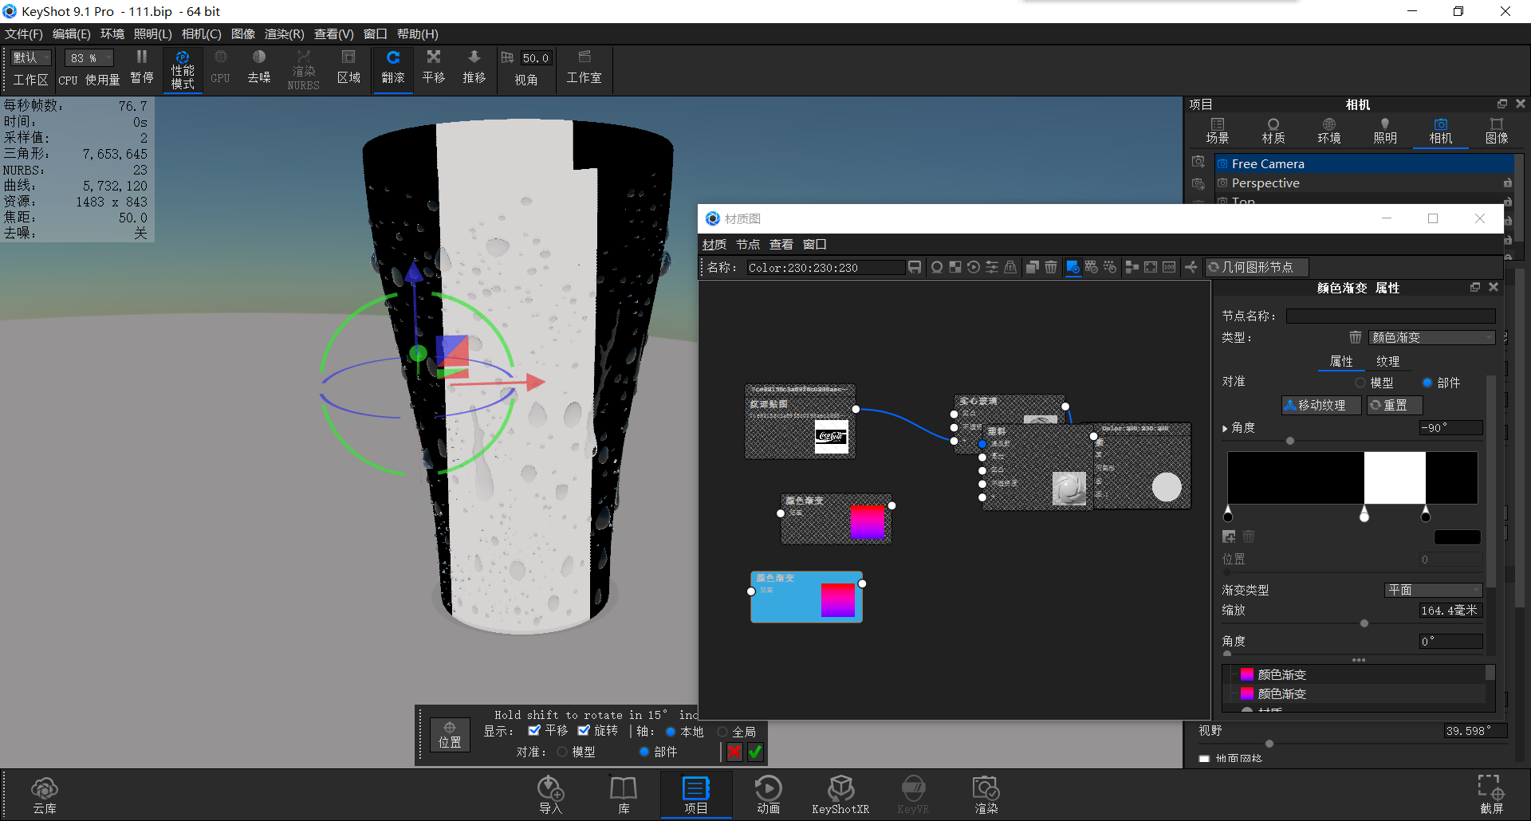Image resolution: width=1531 pixels, height=821 pixels.
Task: Open the 云库 (cloud library)
Action: point(44,793)
